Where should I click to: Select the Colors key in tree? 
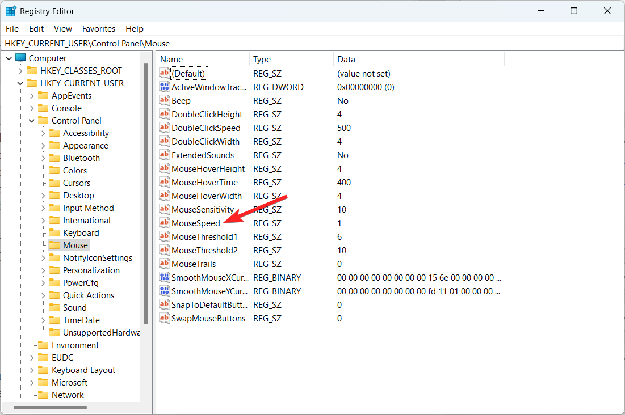pos(74,171)
